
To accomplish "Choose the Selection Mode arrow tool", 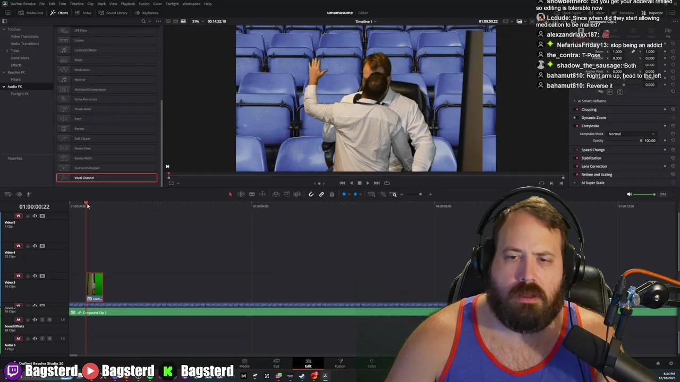I will coord(230,194).
